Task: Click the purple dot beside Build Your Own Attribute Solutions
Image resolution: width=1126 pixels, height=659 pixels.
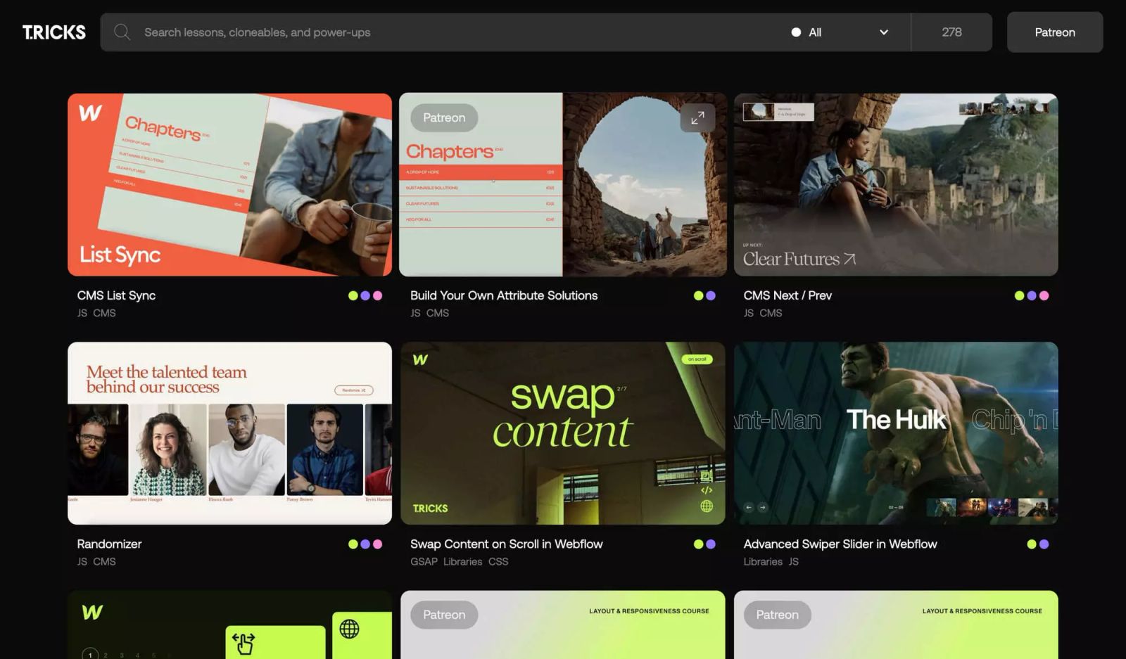Action: click(711, 296)
